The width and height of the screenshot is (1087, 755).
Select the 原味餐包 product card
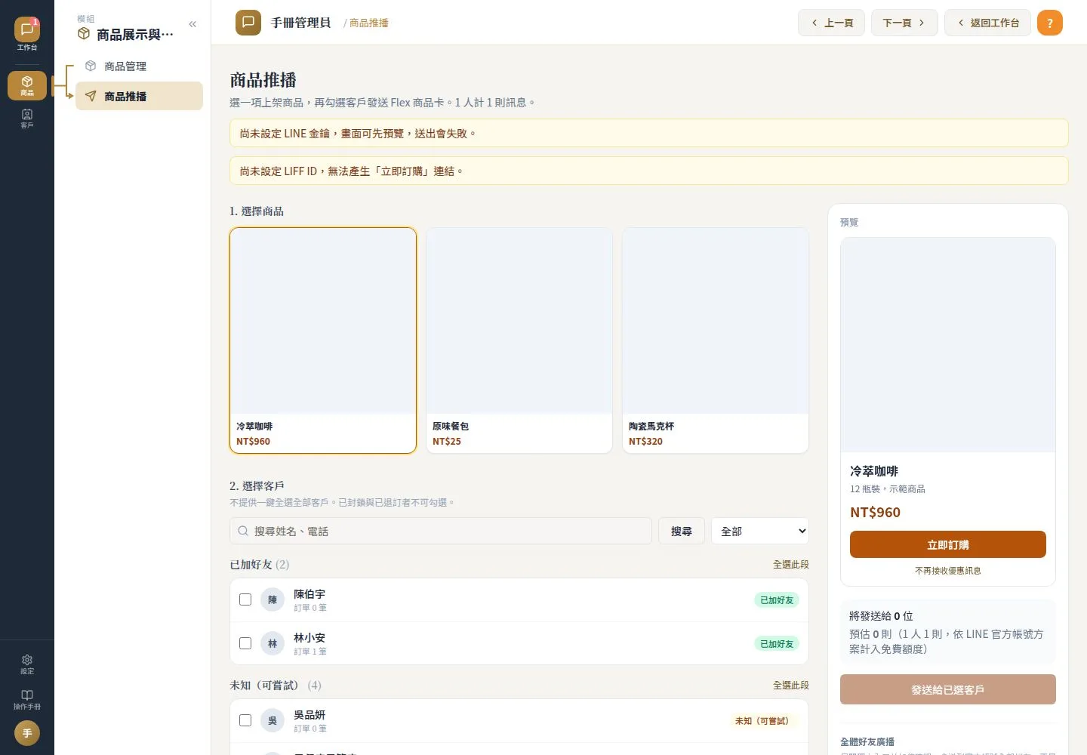click(x=519, y=341)
